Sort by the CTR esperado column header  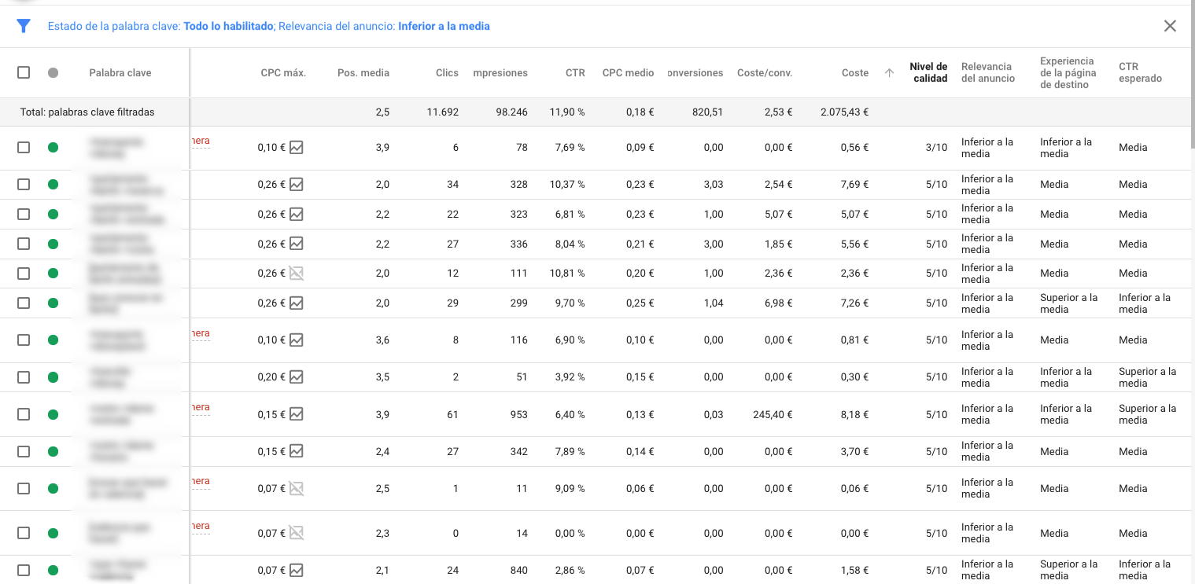coord(1140,72)
